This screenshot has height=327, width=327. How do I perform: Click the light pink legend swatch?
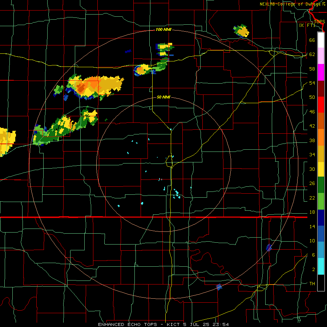pos(321,56)
